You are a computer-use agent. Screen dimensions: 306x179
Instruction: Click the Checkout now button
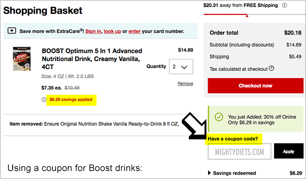pos(255,86)
